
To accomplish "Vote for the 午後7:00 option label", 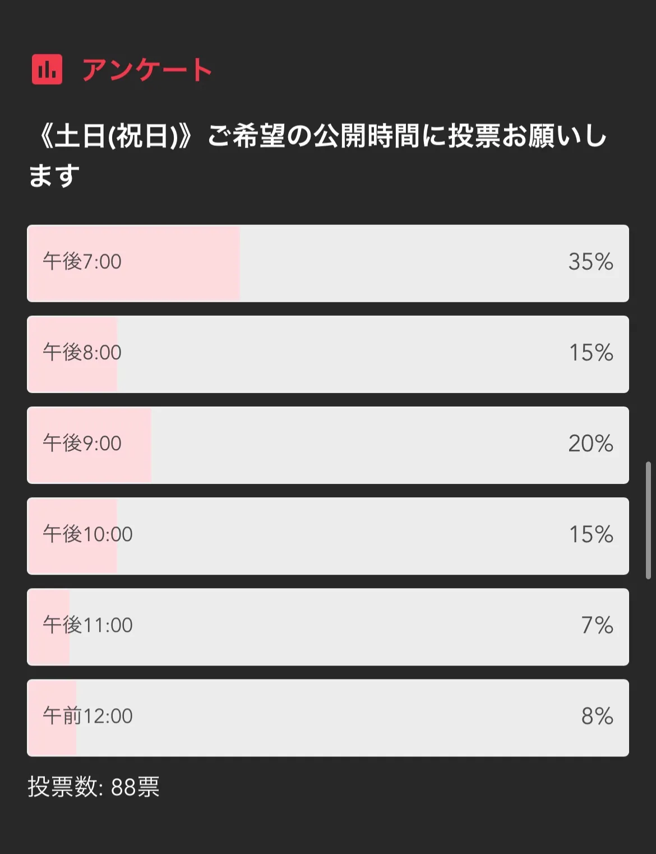I will click(82, 262).
